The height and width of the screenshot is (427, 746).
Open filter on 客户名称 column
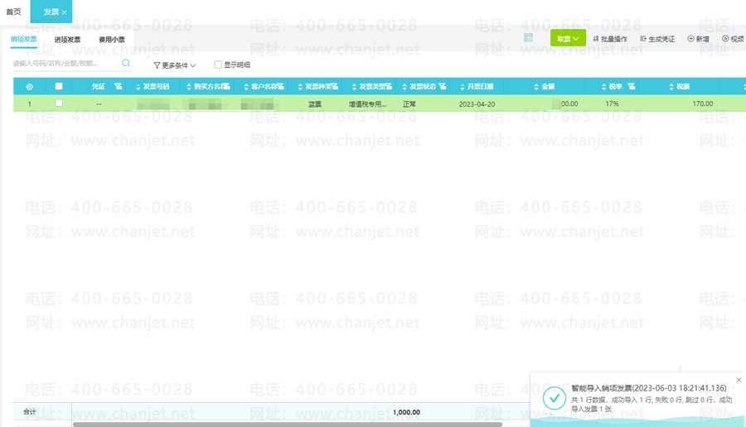281,86
